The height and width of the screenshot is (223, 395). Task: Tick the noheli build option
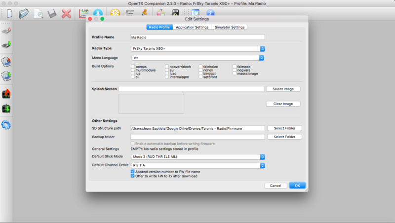[200, 70]
